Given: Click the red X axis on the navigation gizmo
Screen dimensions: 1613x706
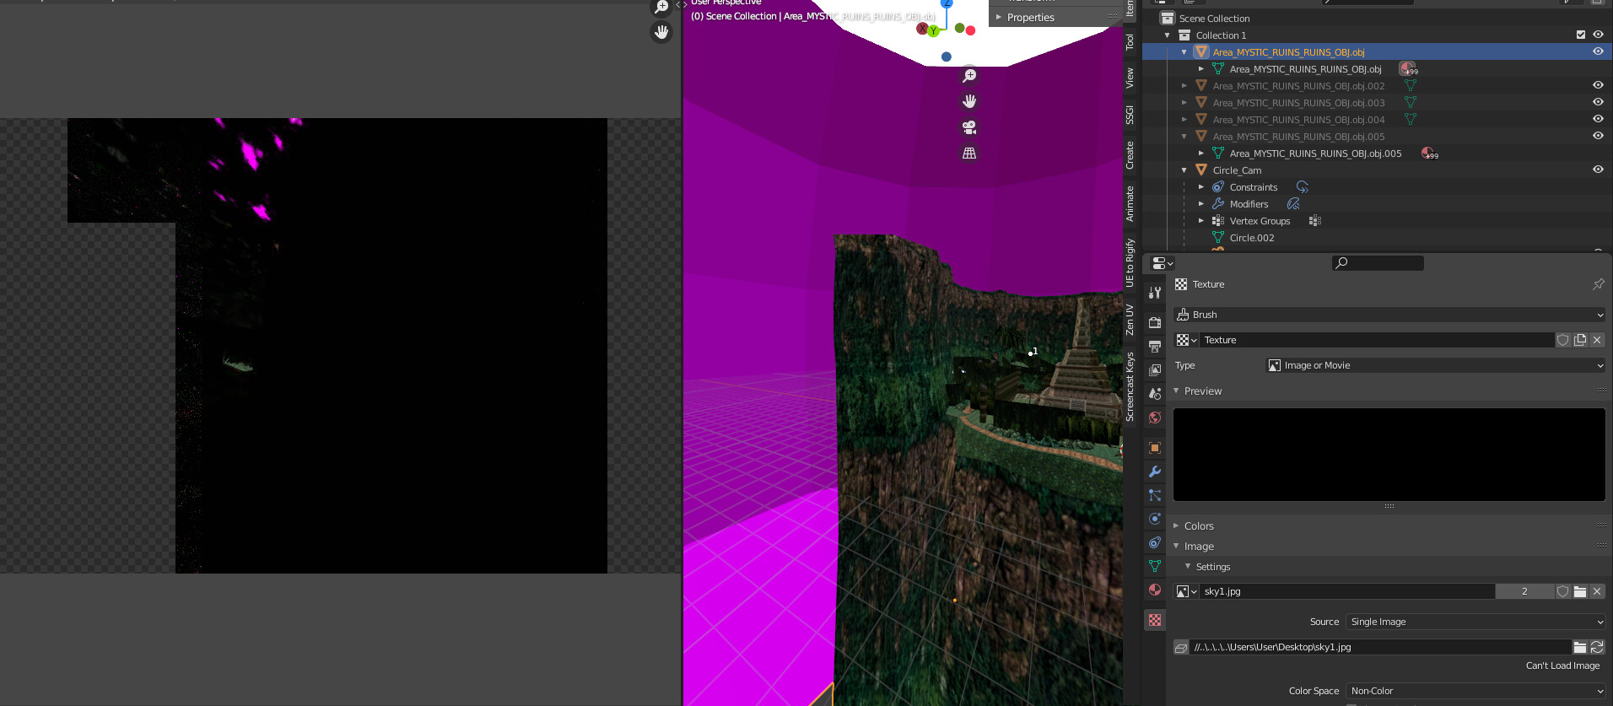Looking at the screenshot, I should coord(922,29).
